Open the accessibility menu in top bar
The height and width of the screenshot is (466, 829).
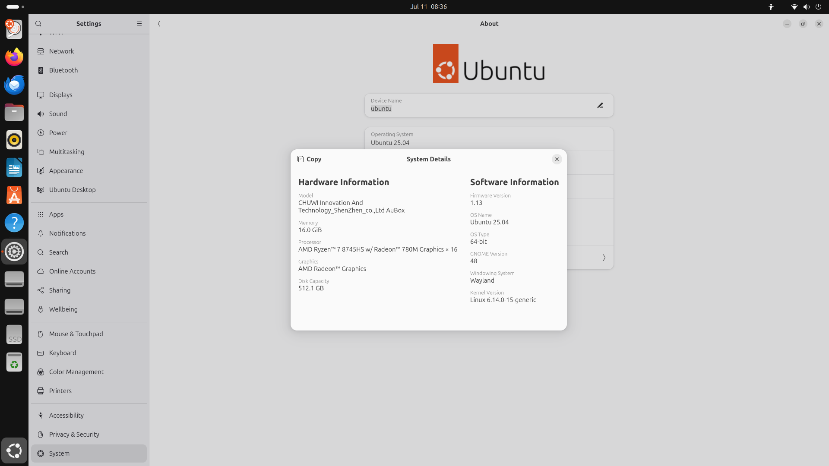click(771, 6)
